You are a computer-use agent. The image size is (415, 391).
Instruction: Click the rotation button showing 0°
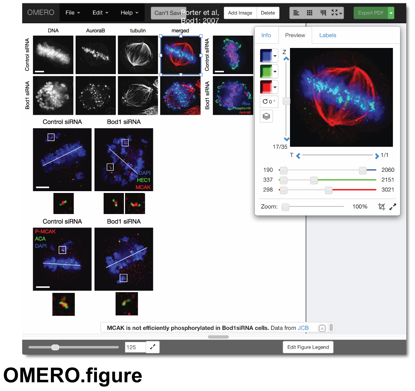[269, 101]
